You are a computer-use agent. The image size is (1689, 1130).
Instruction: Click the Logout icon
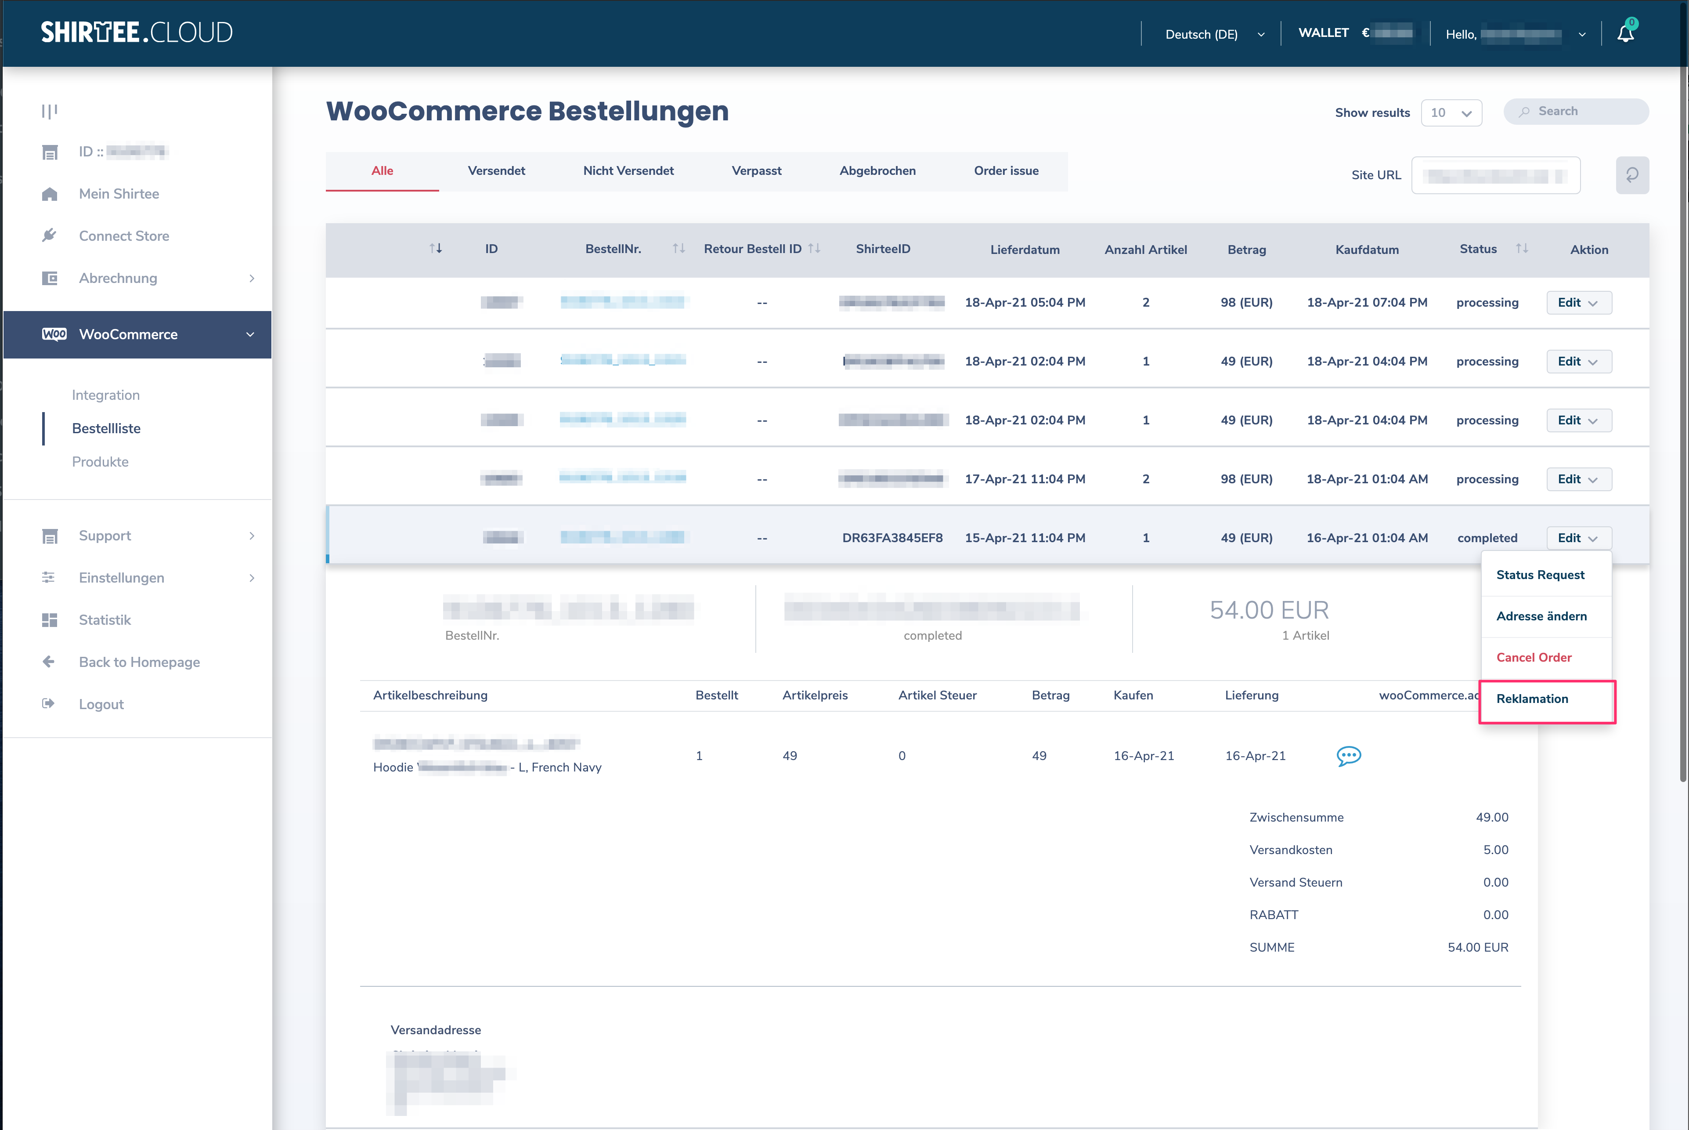pos(49,703)
